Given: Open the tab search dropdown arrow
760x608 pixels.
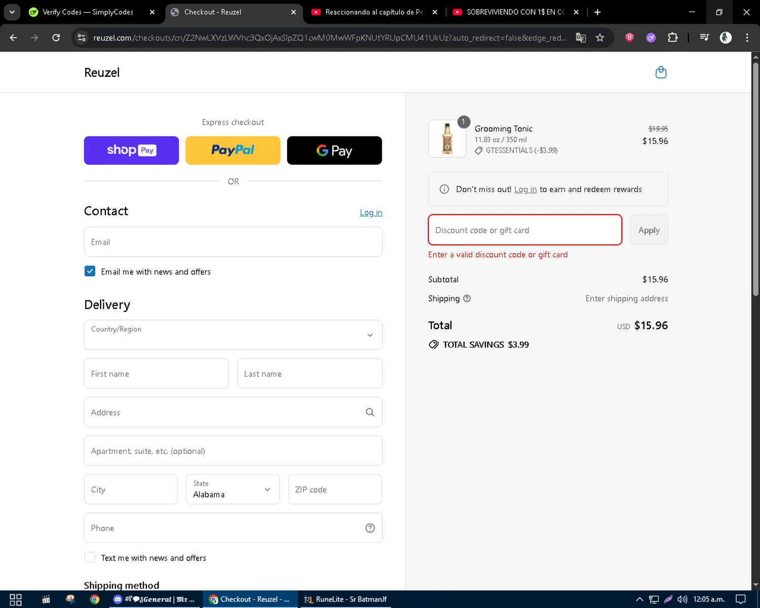Looking at the screenshot, I should (x=12, y=12).
